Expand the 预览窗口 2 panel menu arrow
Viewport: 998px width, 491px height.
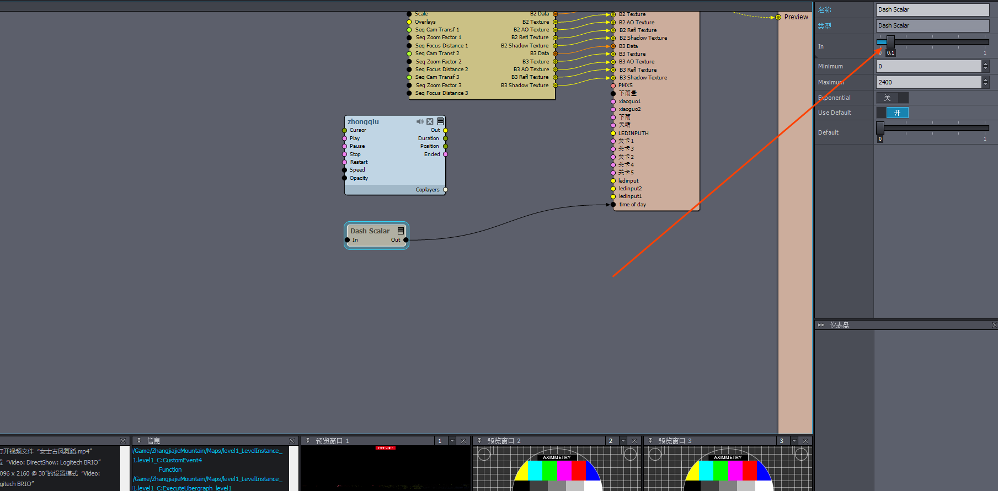click(479, 441)
